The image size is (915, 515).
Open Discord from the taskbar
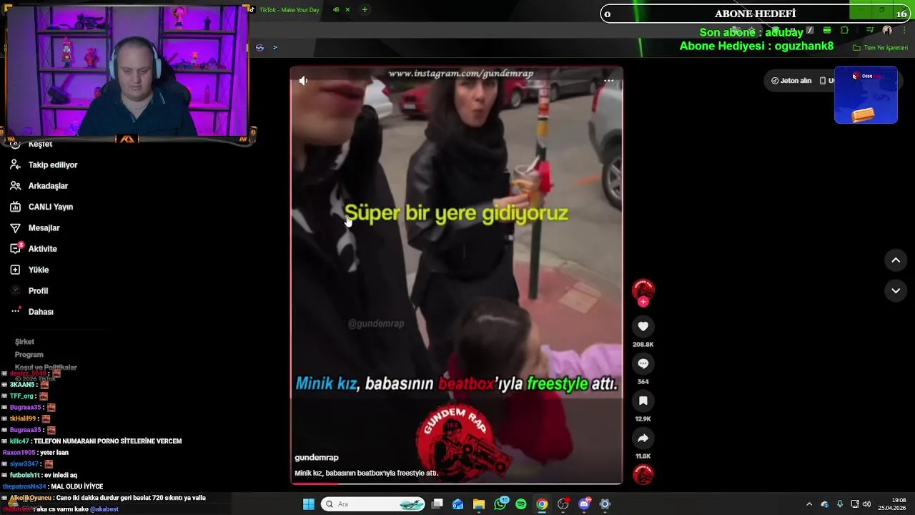tap(584, 504)
